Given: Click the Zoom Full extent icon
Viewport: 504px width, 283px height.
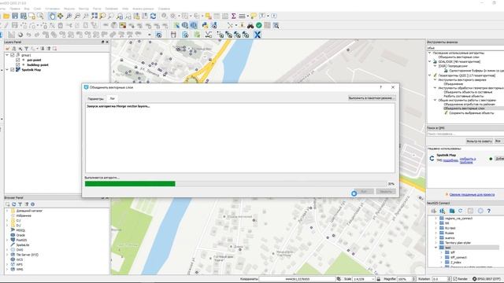Looking at the screenshot, I should 94,16.
